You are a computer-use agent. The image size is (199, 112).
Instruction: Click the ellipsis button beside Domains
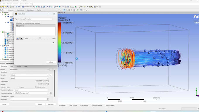point(51,70)
